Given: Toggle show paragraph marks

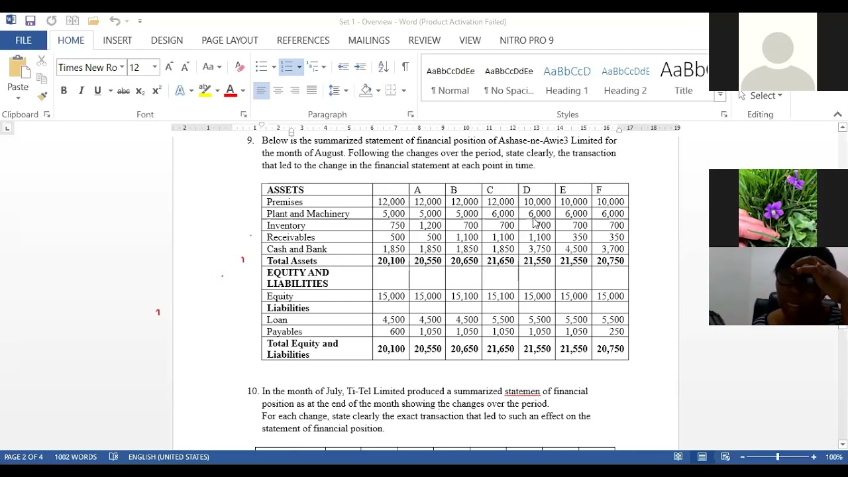Looking at the screenshot, I should [405, 67].
